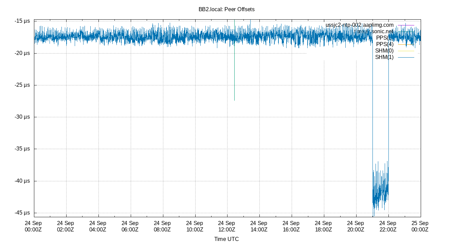Click the -15 µs y-axis tick label
This screenshot has height=244, width=455.
[x=22, y=21]
